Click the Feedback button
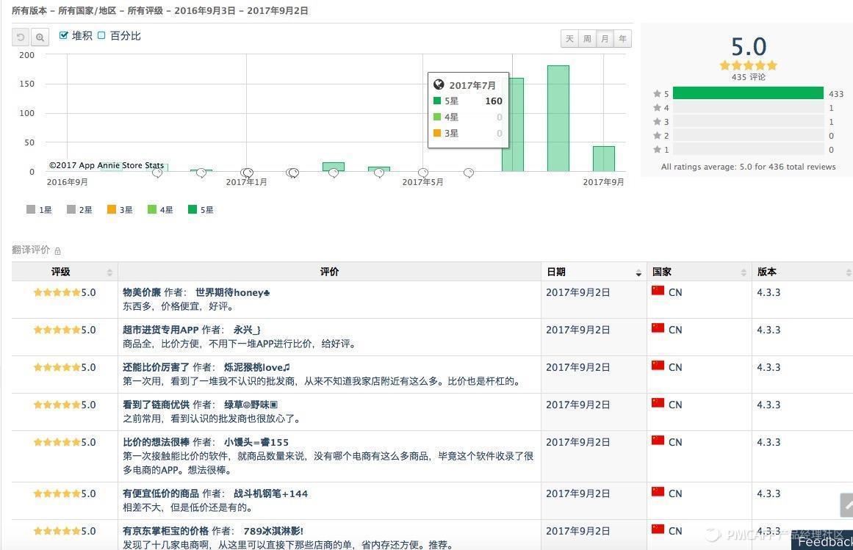Screen dimensions: 853x550 [822, 540]
